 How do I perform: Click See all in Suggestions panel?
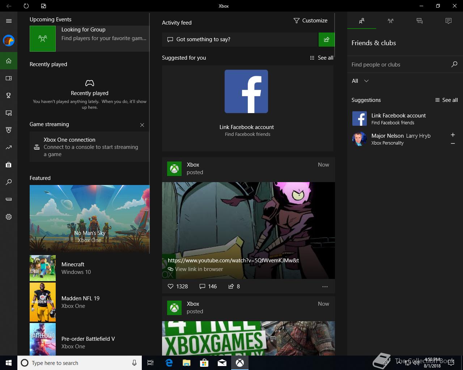click(446, 100)
